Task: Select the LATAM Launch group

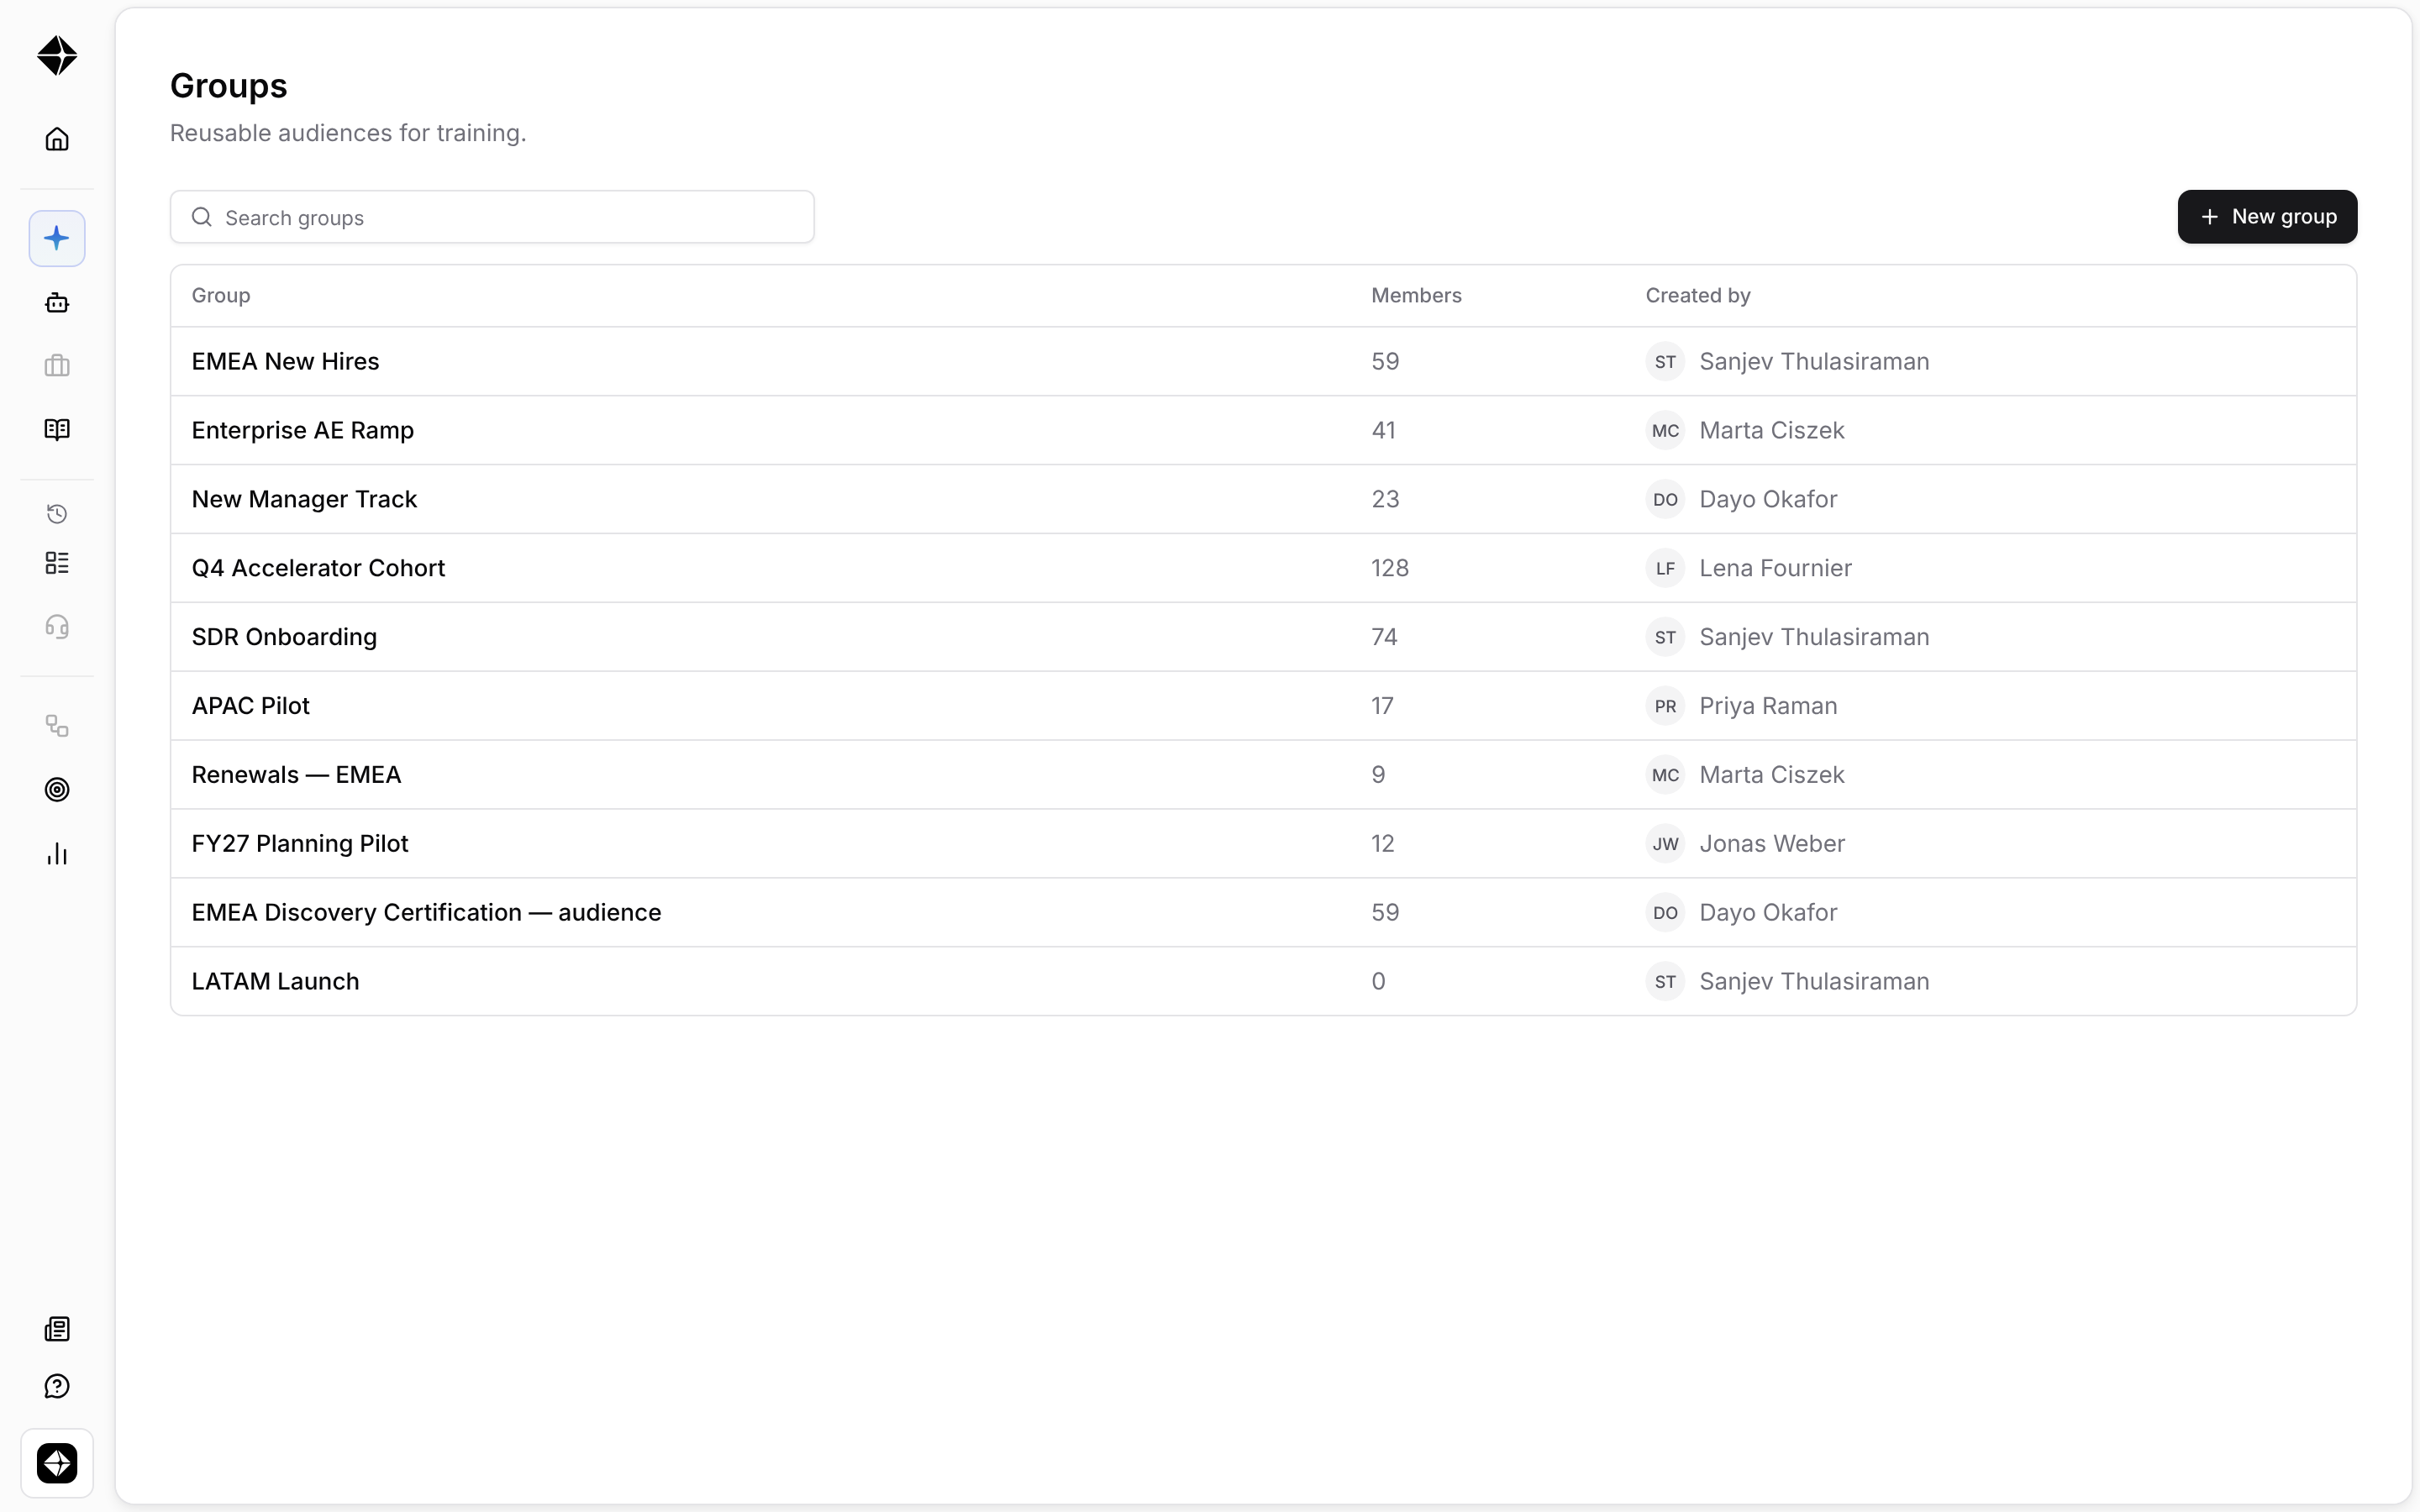Action: click(x=1263, y=981)
